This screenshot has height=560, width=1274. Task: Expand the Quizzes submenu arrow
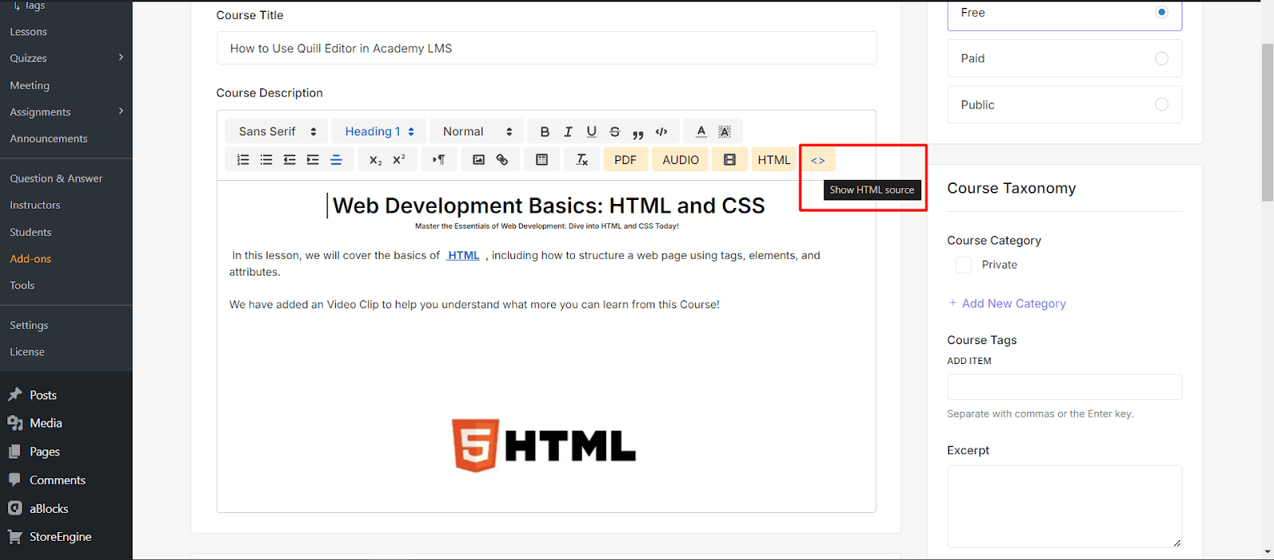click(121, 57)
